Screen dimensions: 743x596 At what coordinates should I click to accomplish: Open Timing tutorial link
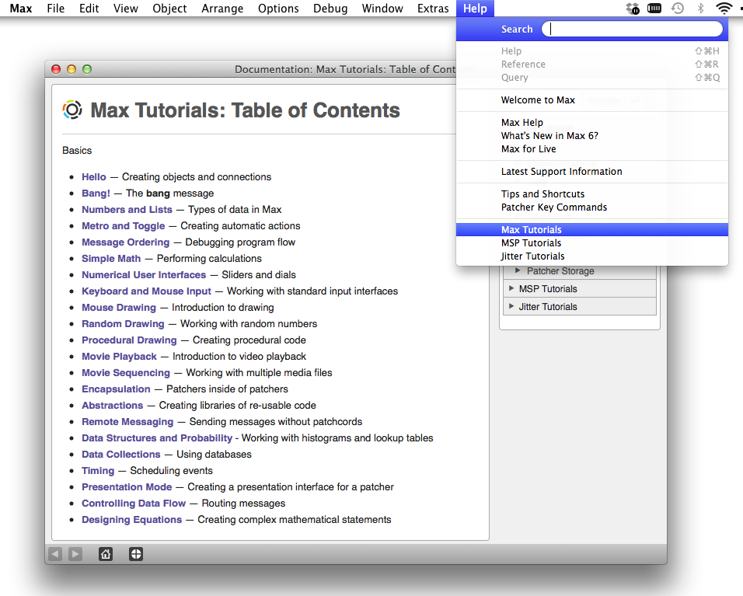(98, 471)
